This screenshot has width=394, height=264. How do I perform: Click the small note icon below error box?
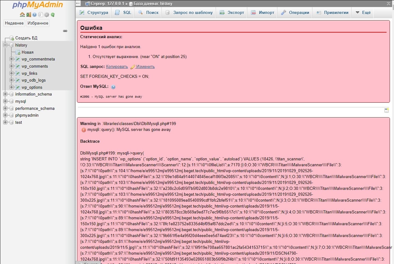coord(387,110)
